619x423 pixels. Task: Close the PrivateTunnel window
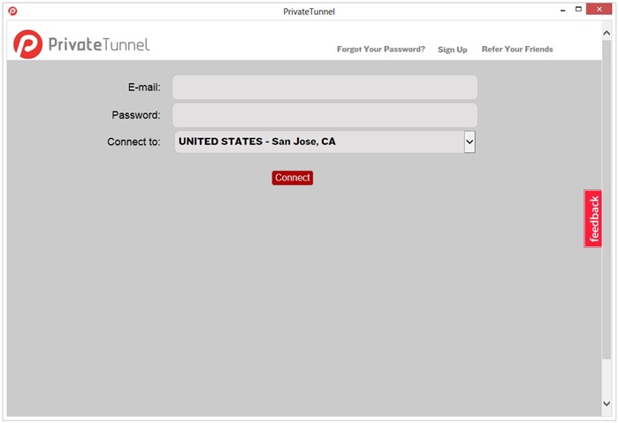click(x=599, y=9)
